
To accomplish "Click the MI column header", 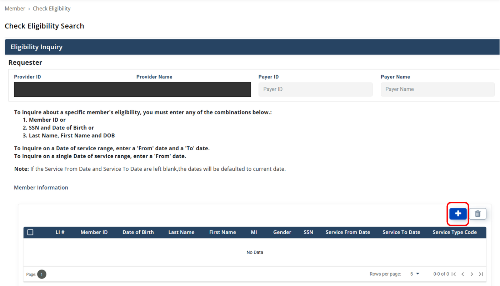I will pos(254,232).
